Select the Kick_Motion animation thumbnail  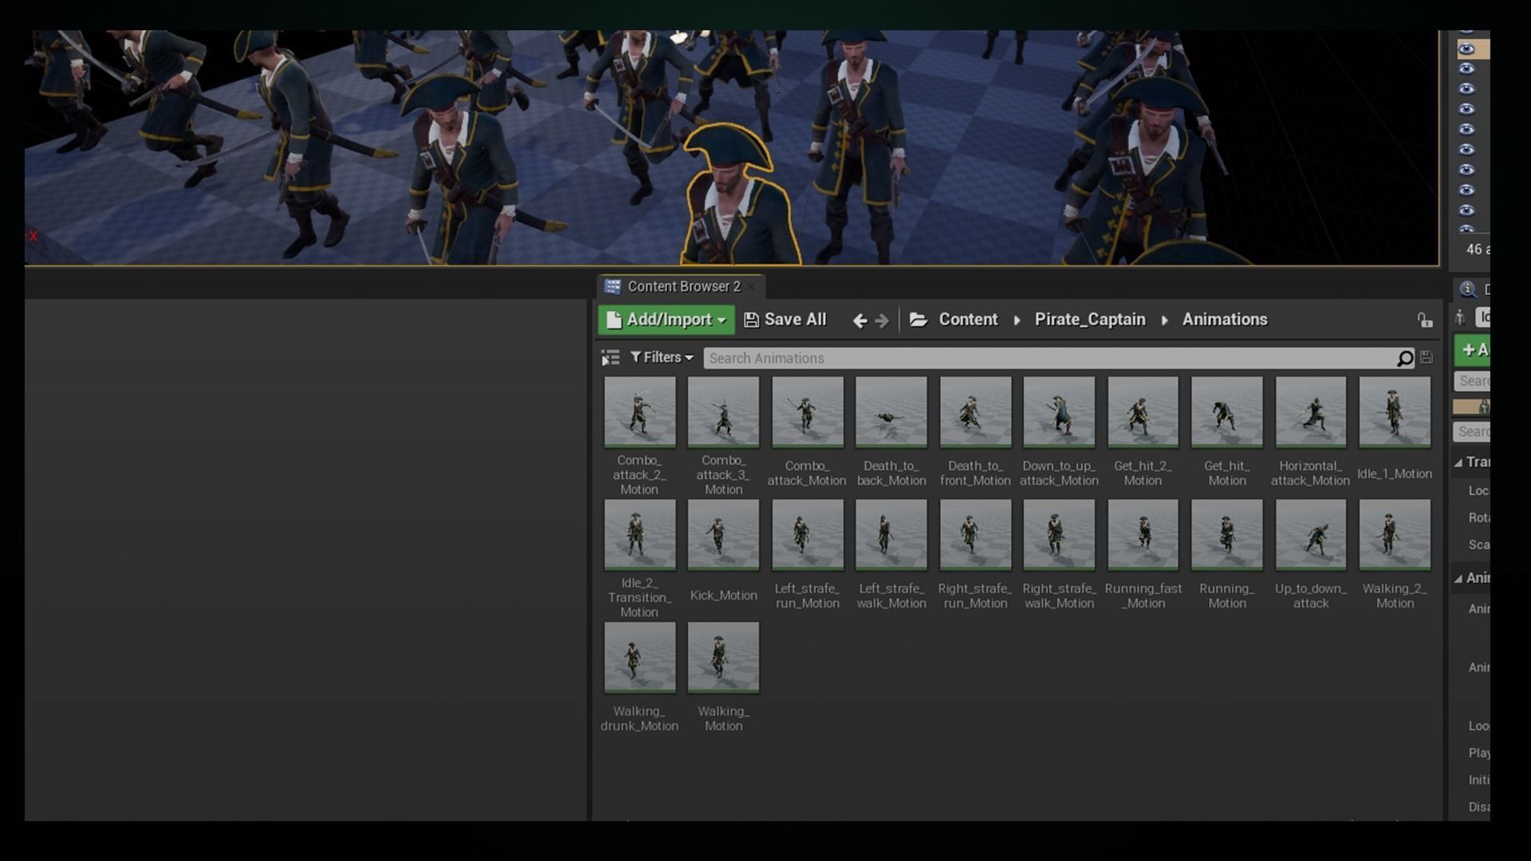click(x=723, y=535)
